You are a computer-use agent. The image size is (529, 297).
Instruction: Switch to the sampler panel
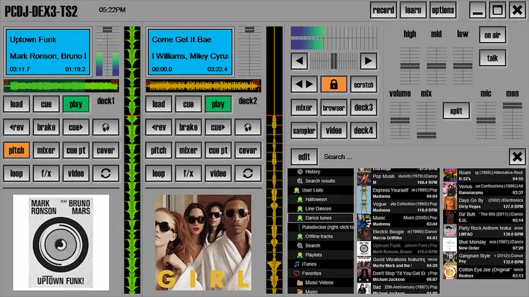tap(304, 131)
